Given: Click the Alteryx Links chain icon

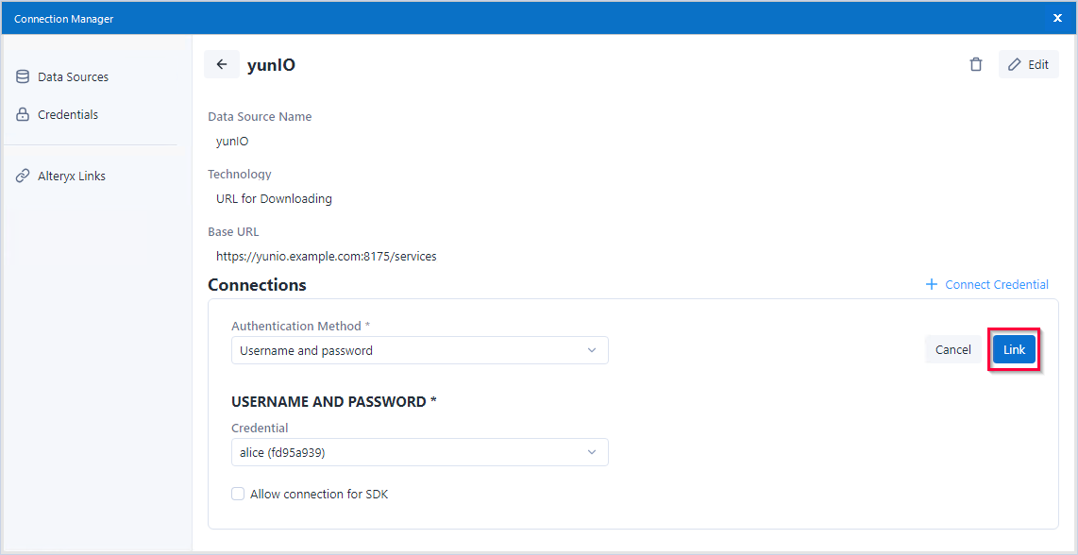Looking at the screenshot, I should (23, 177).
